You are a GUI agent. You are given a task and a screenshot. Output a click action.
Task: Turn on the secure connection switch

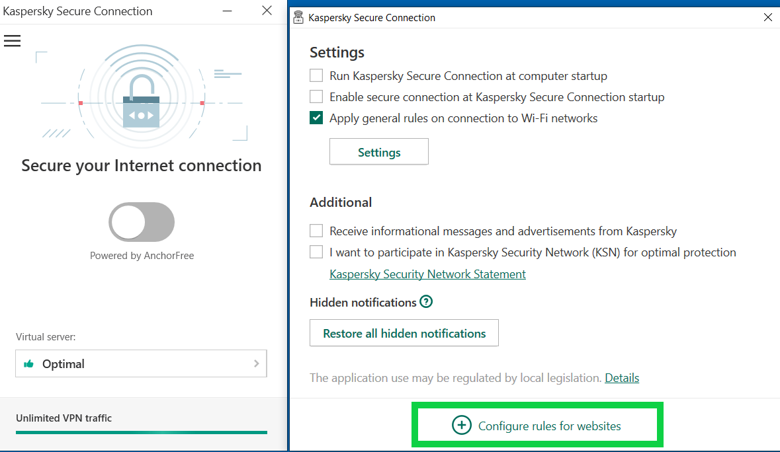(142, 222)
